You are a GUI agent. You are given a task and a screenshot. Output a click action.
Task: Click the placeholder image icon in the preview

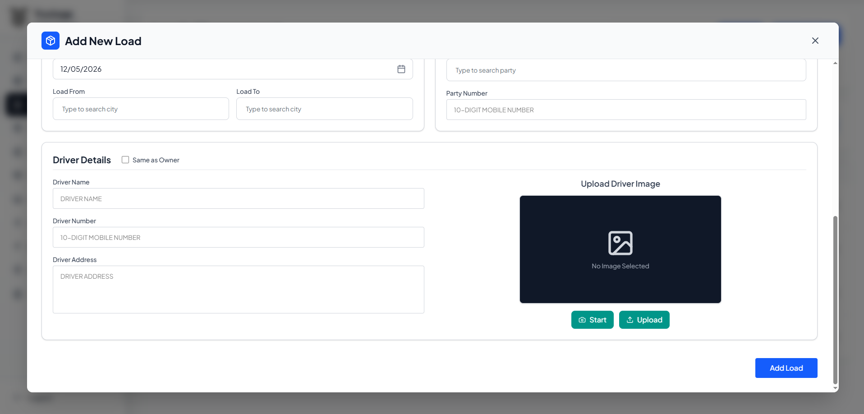click(620, 243)
